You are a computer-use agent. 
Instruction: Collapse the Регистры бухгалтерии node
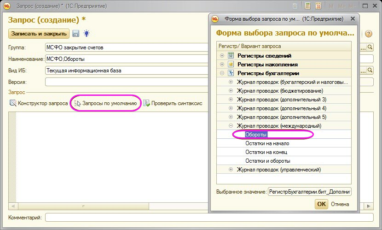(222, 73)
